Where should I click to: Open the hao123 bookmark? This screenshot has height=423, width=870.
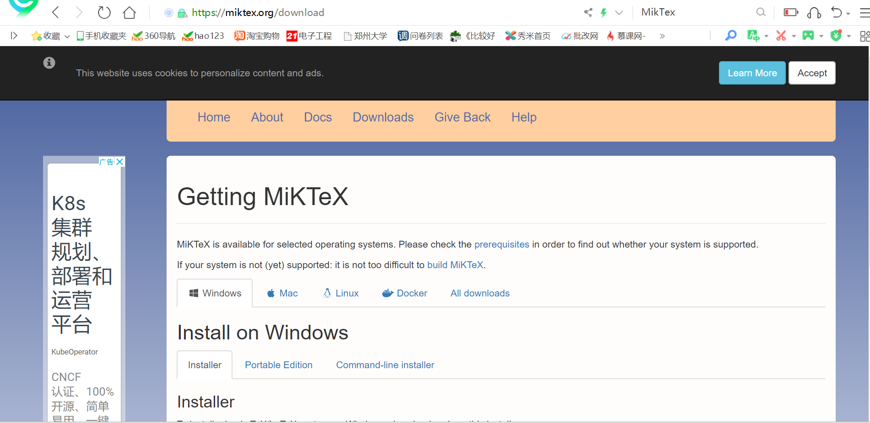click(203, 36)
